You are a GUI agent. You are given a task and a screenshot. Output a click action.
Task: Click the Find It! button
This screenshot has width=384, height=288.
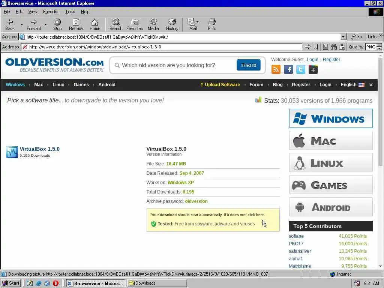(x=249, y=65)
